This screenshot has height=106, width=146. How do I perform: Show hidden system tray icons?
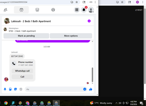(117, 103)
